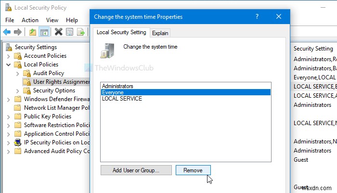Open the Action menu
This screenshot has width=337, height=193.
click(x=30, y=20)
